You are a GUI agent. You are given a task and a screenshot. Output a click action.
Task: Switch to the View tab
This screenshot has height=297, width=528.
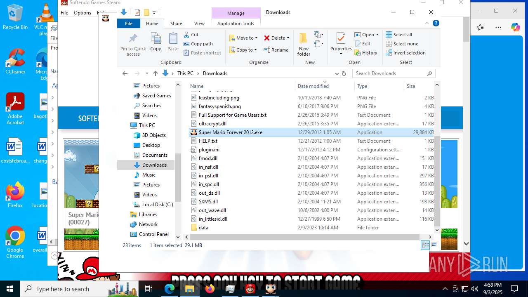point(199,24)
